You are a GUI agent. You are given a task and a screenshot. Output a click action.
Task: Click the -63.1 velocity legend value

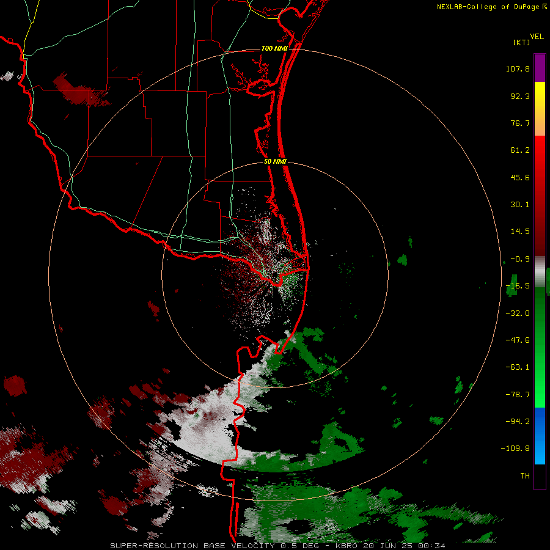tap(518, 367)
